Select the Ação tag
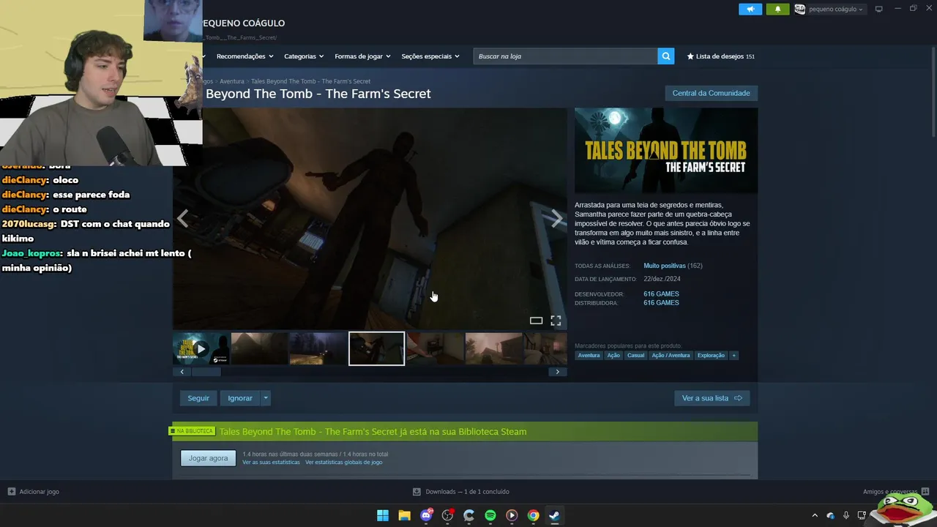Screen dimensions: 937x527 (613, 356)
